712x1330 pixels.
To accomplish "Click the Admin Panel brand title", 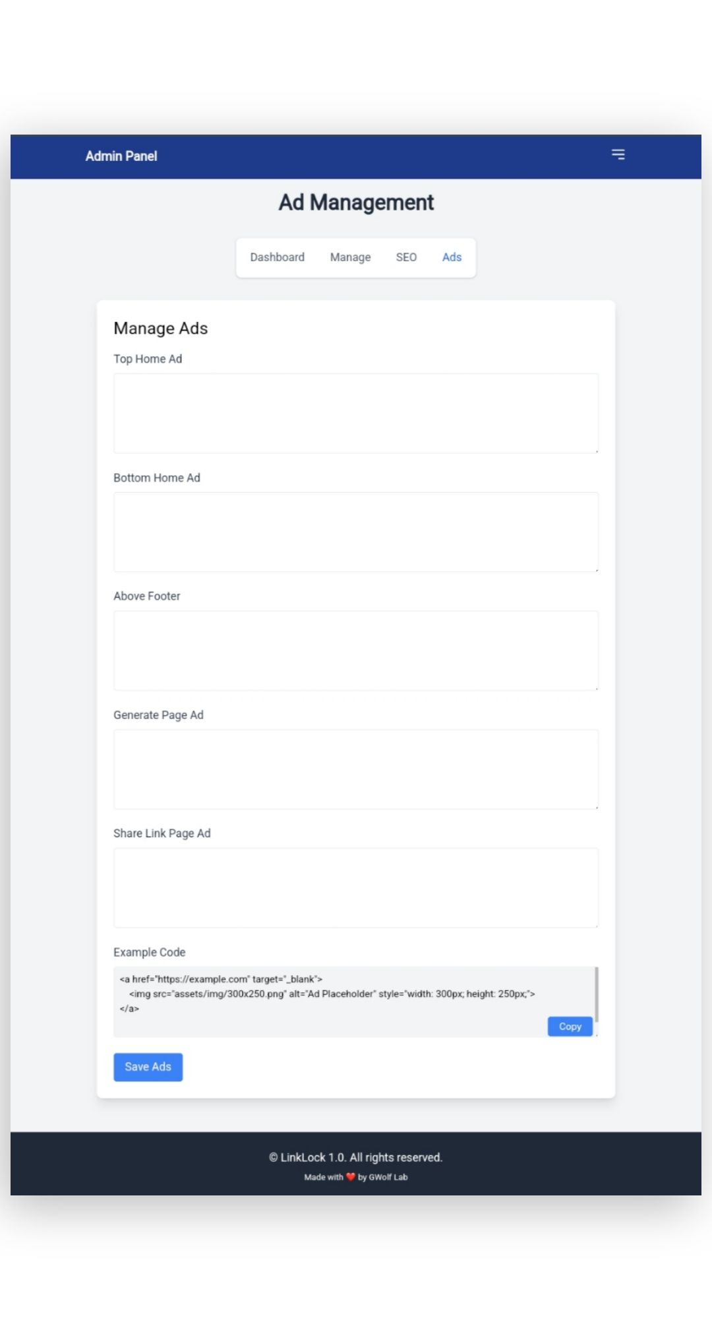I will [121, 156].
